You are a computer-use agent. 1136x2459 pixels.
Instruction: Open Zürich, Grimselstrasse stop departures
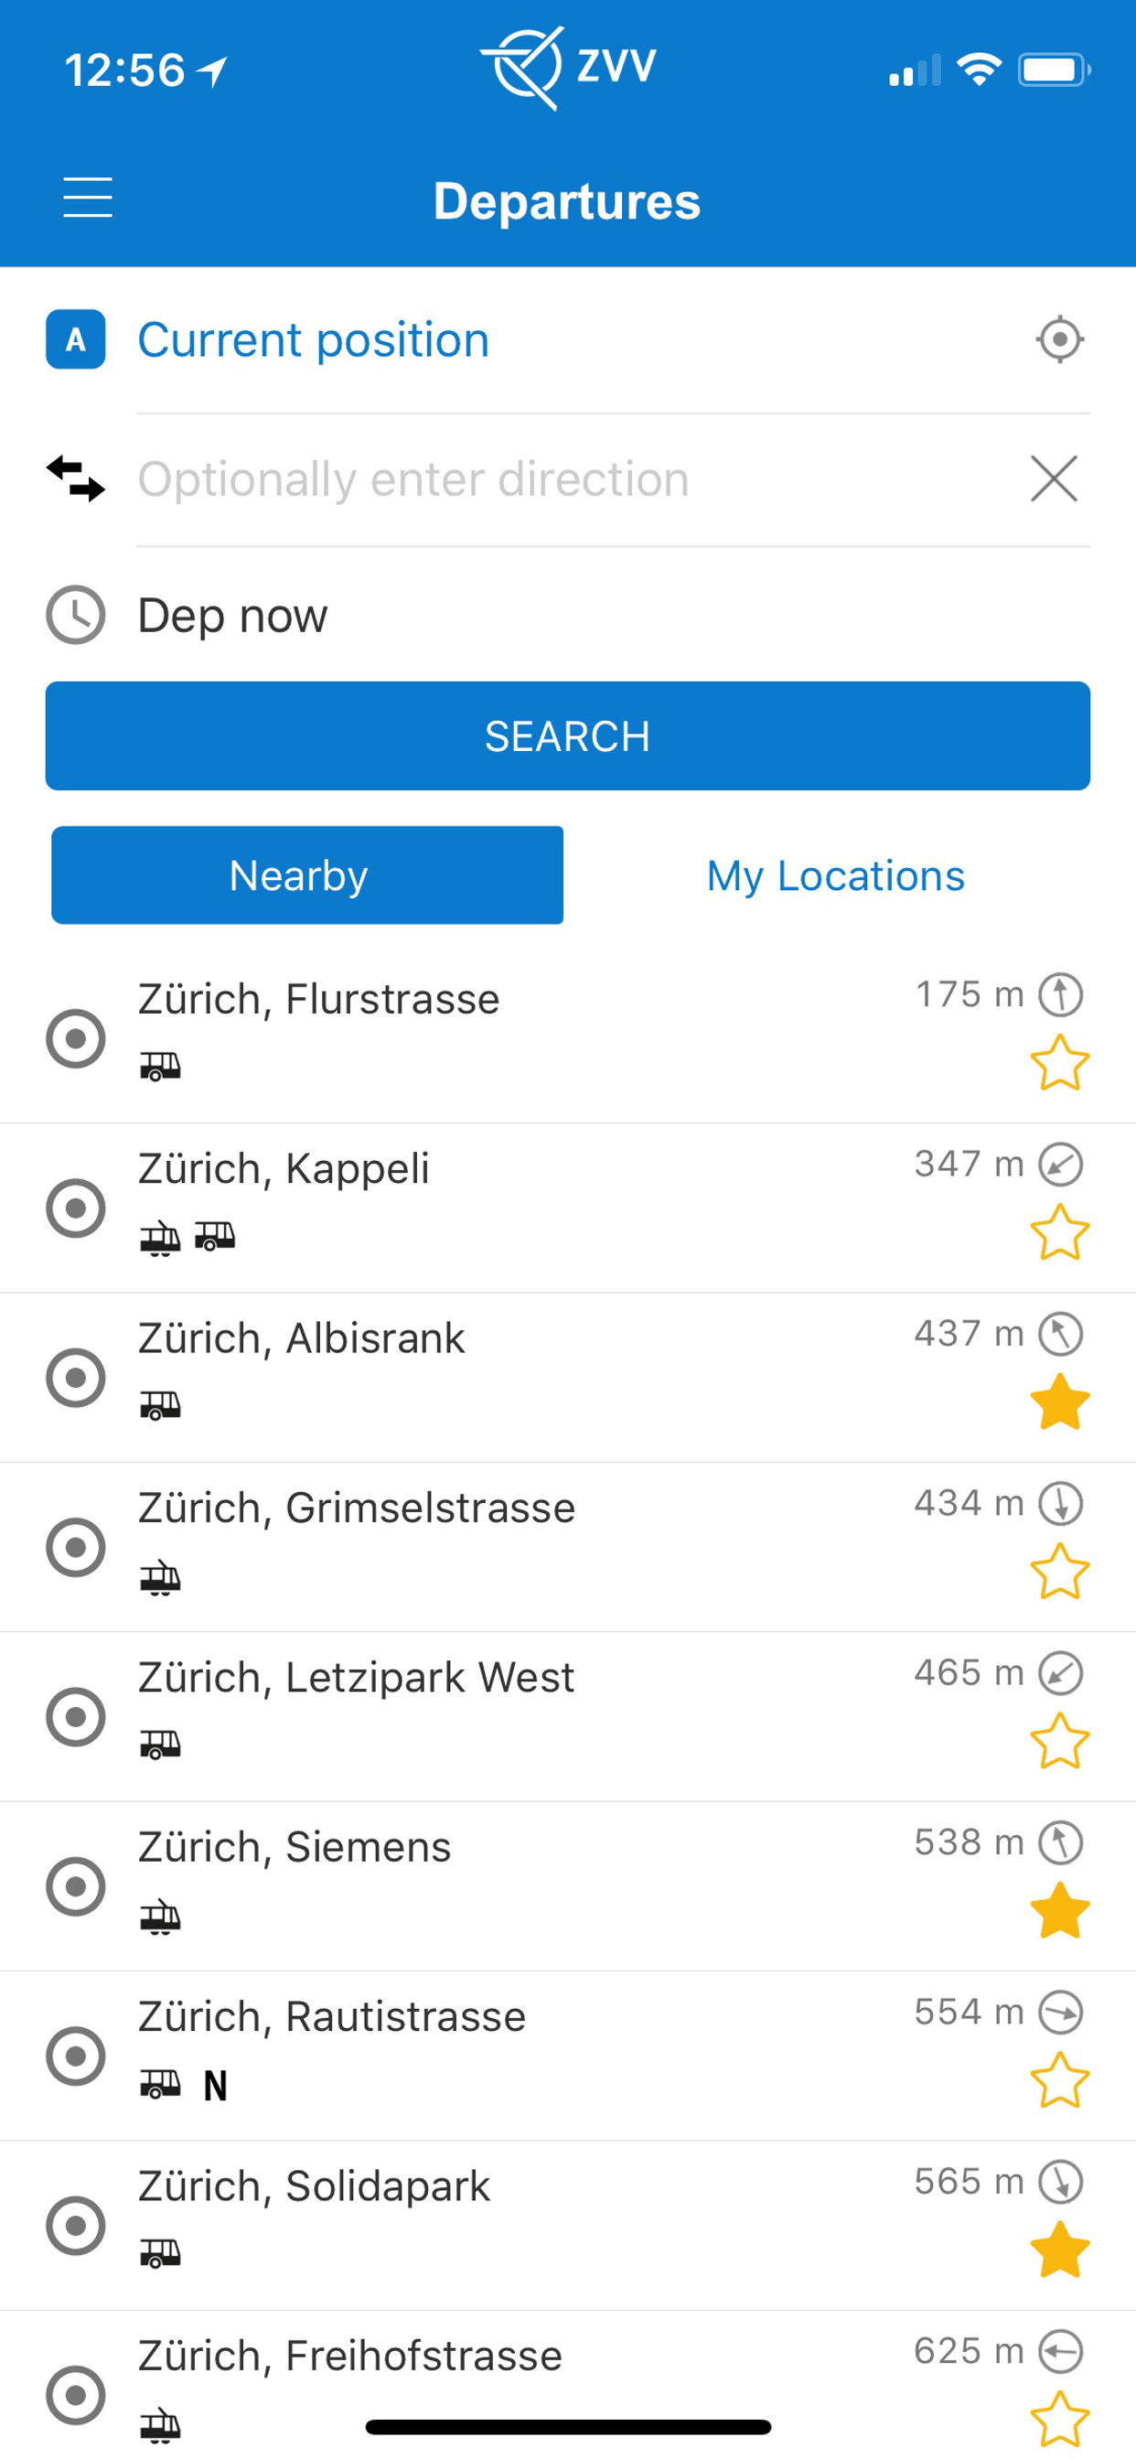357,1509
